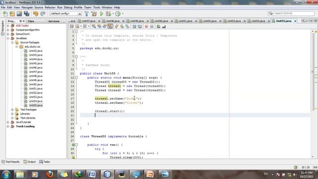Viewport: 318px width, 179px height.
Task: Open the Debug Main Project dropdown arrow
Action: click(x=113, y=13)
